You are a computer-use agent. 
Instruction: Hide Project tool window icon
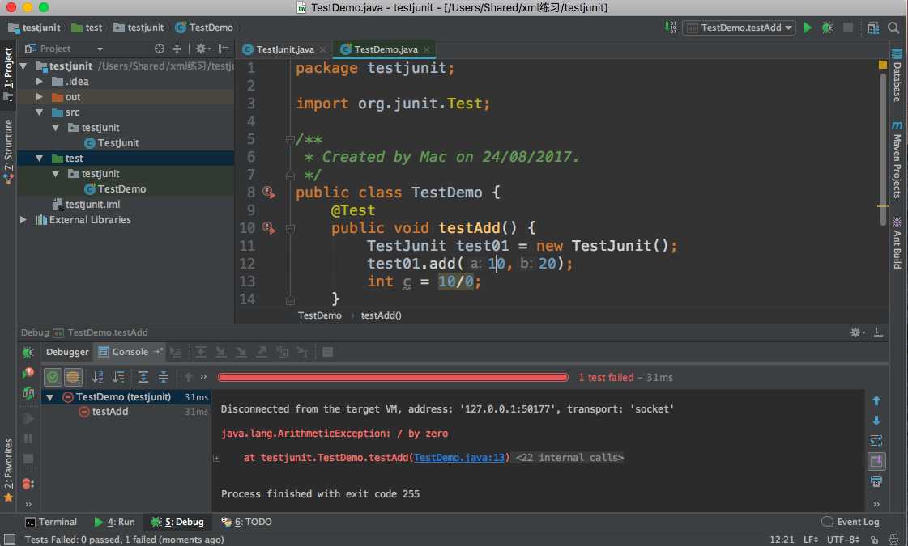223,49
